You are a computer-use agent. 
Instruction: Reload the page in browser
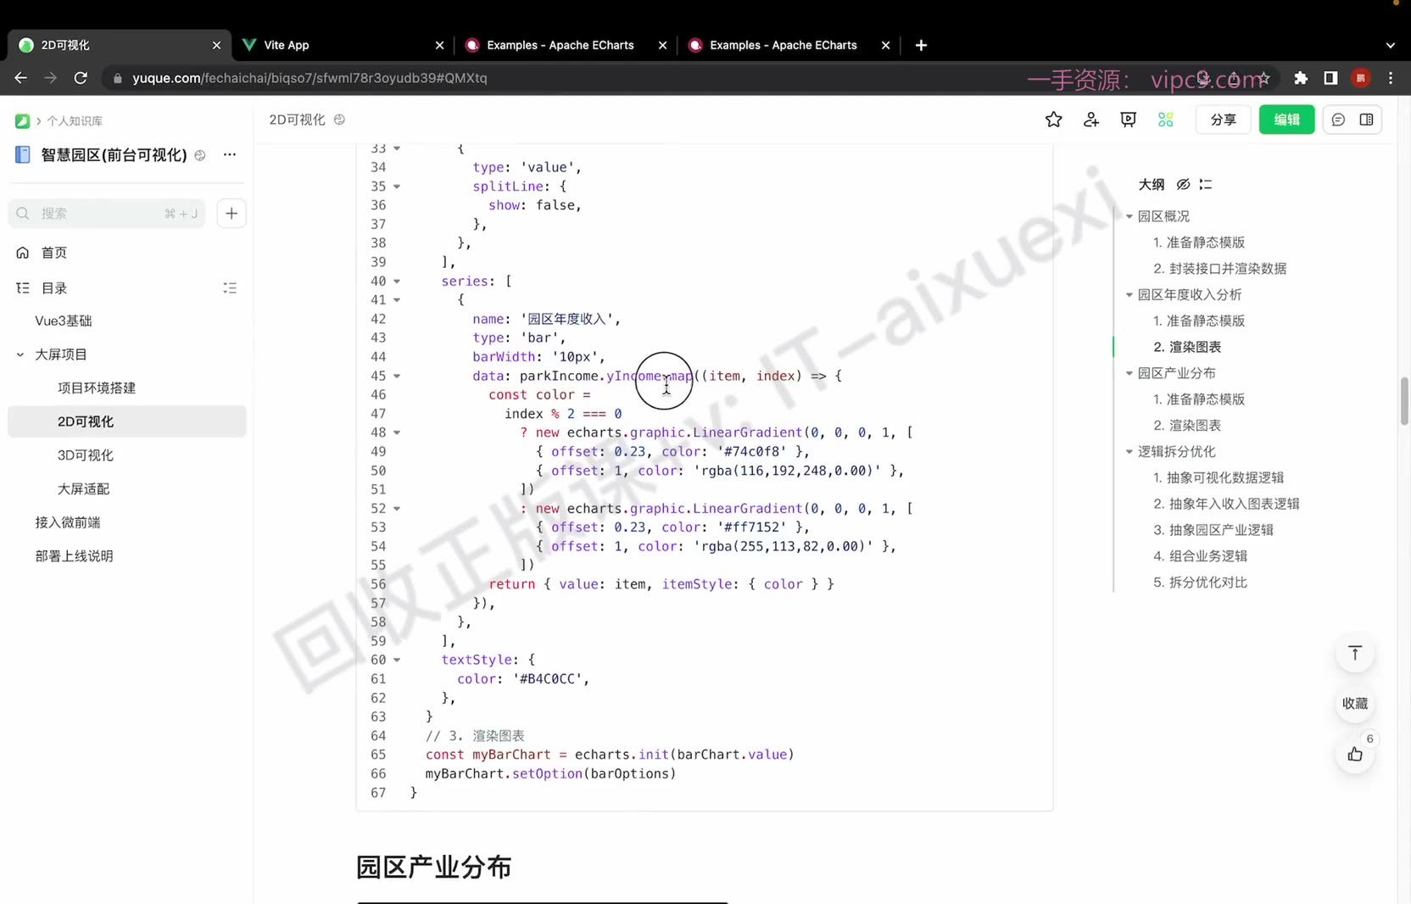tap(81, 78)
